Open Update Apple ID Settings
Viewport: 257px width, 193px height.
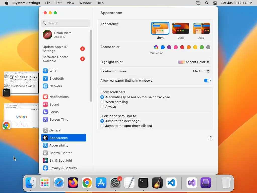[x=64, y=49]
